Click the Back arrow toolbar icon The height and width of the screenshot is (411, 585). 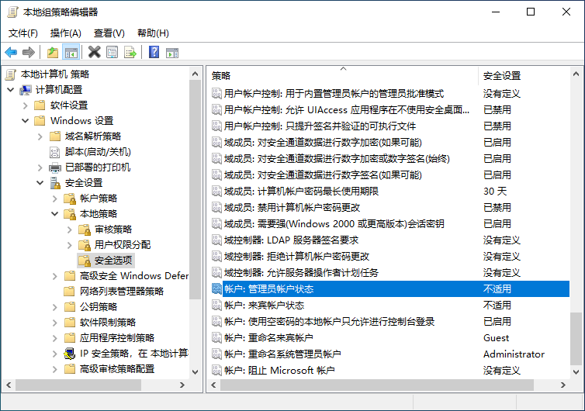(11, 52)
